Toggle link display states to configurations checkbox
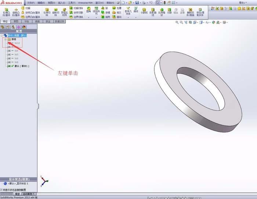257x199 pixels. click(x=1, y=190)
